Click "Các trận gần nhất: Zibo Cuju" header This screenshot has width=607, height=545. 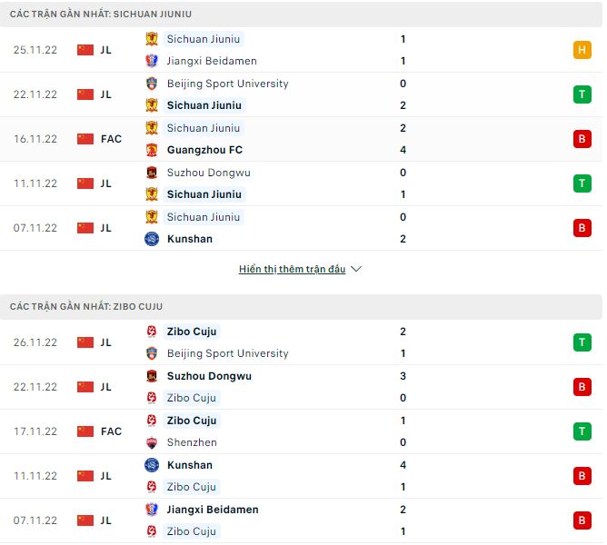[x=86, y=307]
